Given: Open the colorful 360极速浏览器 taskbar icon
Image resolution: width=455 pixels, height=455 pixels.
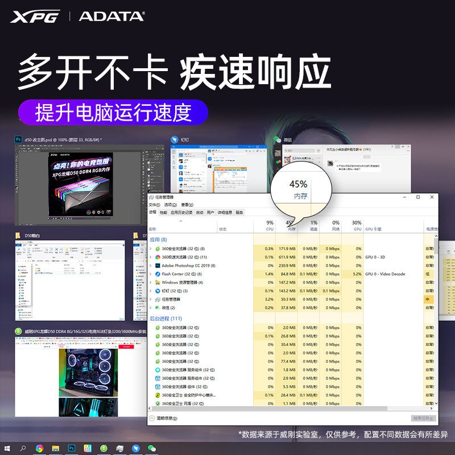Looking at the screenshot, I should (x=39, y=448).
